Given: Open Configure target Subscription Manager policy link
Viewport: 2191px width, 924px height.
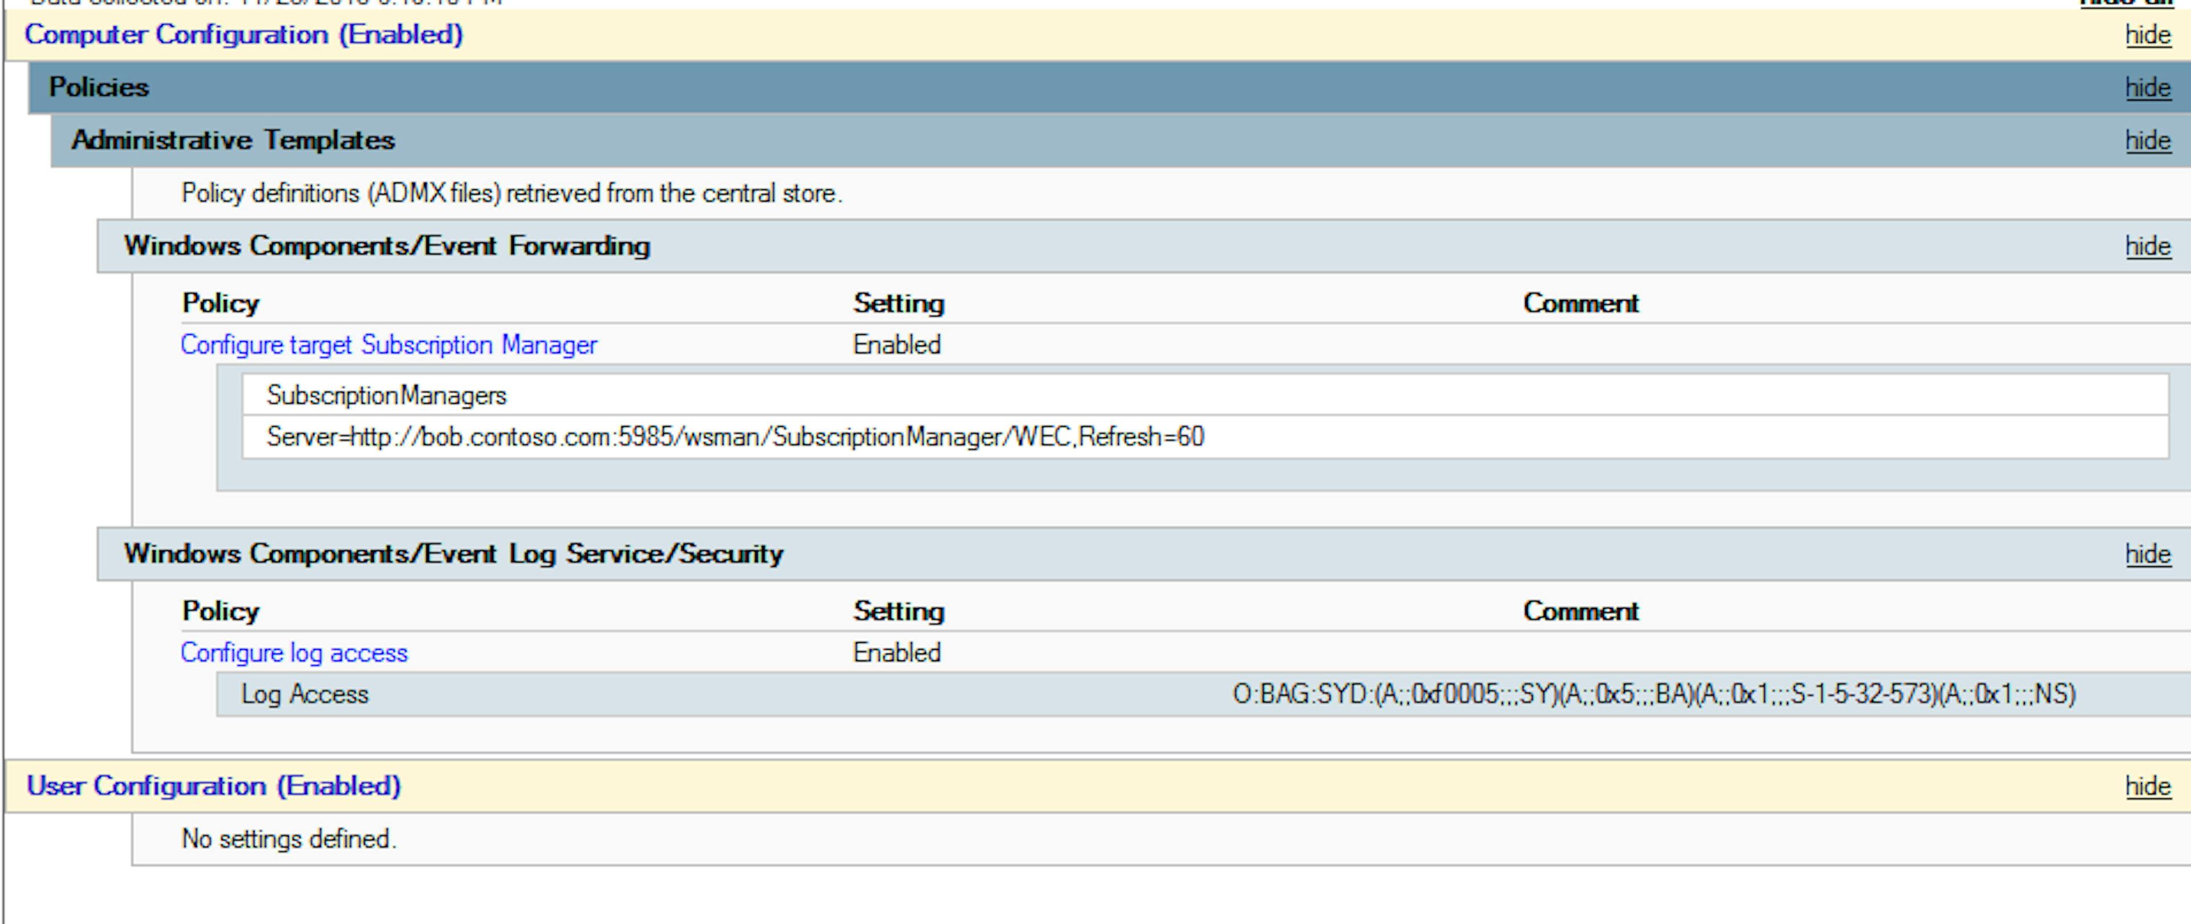Looking at the screenshot, I should (x=388, y=345).
